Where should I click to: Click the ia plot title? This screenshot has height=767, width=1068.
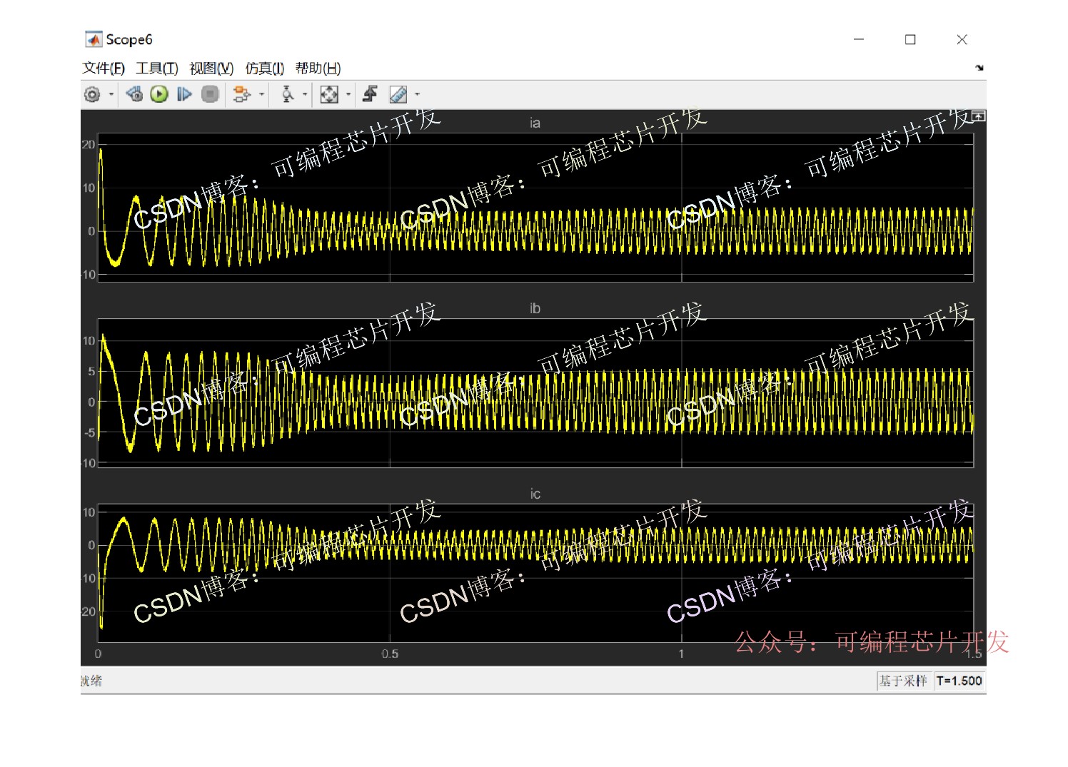click(535, 123)
